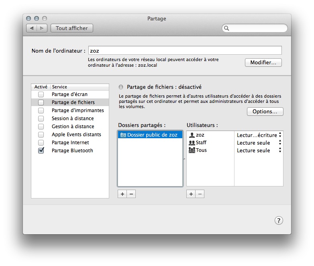This screenshot has height=266, width=314.
Task: Click the computer name text field
Action: 185,51
